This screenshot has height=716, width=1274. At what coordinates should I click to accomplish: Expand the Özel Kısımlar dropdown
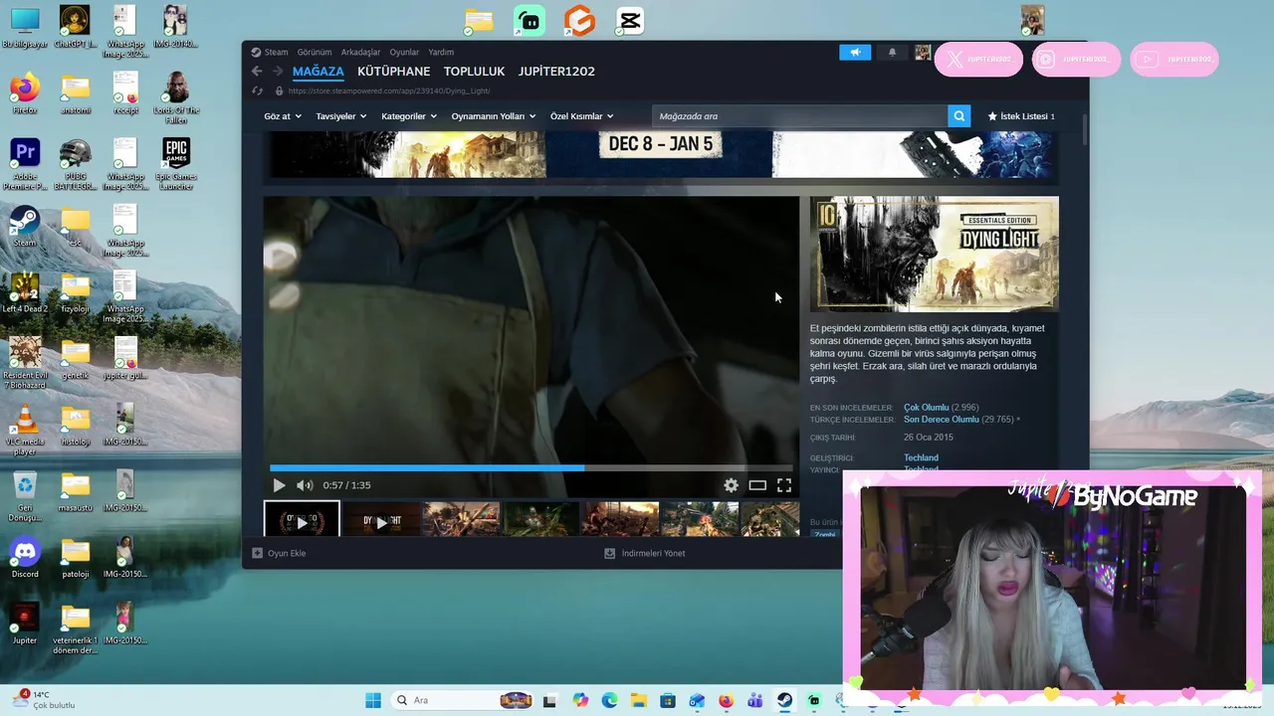tap(582, 116)
